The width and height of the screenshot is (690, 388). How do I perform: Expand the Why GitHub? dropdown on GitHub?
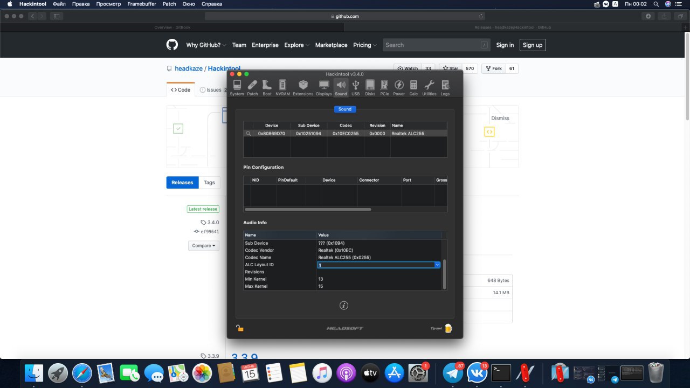point(206,45)
